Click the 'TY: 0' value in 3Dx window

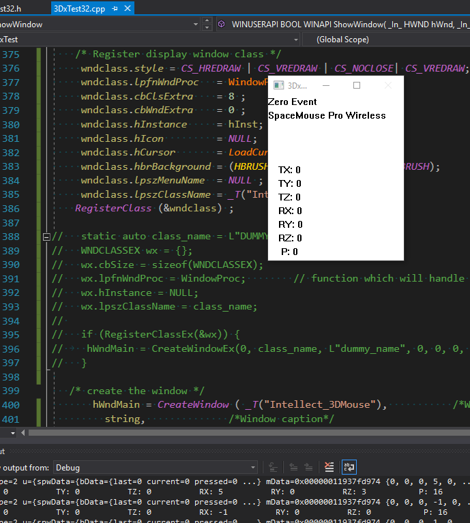(x=289, y=183)
